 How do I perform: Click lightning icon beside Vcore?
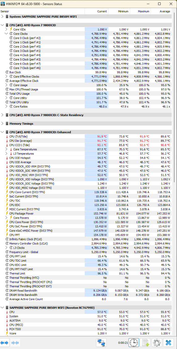point(7,333)
